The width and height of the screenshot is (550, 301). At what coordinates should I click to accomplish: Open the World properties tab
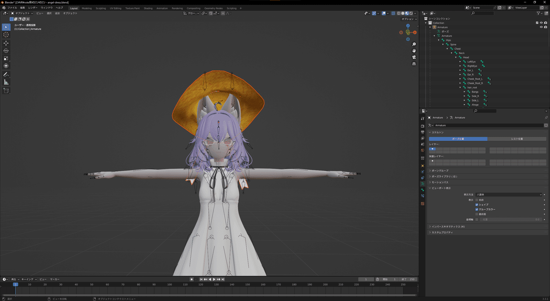[x=423, y=150]
